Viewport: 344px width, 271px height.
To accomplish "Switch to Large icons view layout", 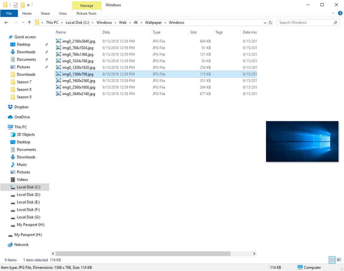I will [x=339, y=260].
